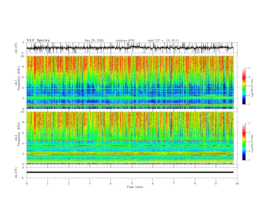Click the time axis tick label "4"
This screenshot has width=267, height=206.
point(111,183)
